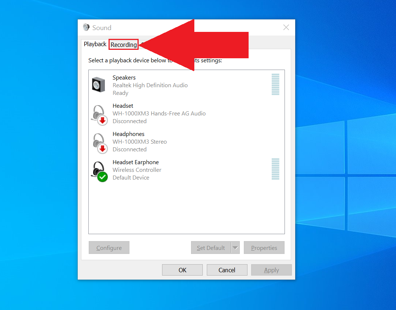396x310 pixels.
Task: Click the Configure button
Action: pyautogui.click(x=109, y=248)
